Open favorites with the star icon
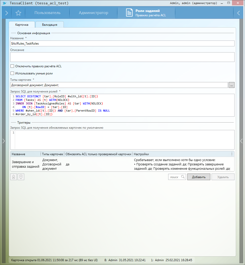This screenshot has width=245, height=265. coord(18,13)
